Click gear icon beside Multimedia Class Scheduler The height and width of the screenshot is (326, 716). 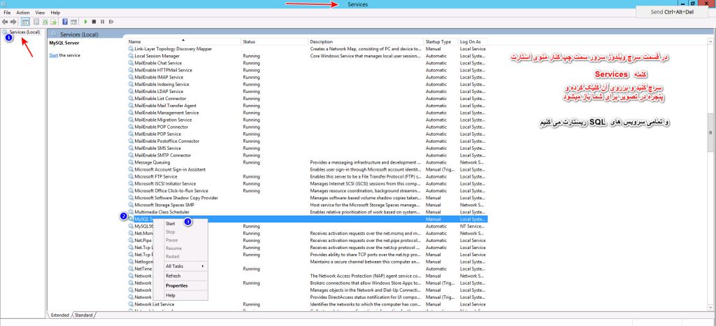click(x=131, y=212)
